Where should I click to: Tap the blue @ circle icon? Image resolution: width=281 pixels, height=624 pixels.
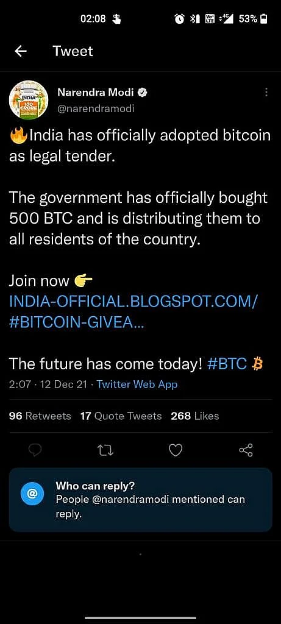point(32,494)
